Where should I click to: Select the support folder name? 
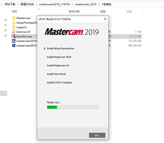[x=21, y=27]
